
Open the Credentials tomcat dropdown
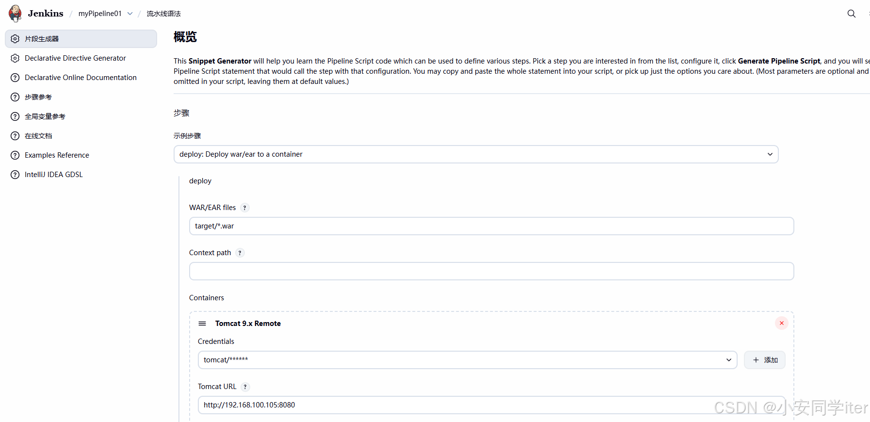point(467,360)
